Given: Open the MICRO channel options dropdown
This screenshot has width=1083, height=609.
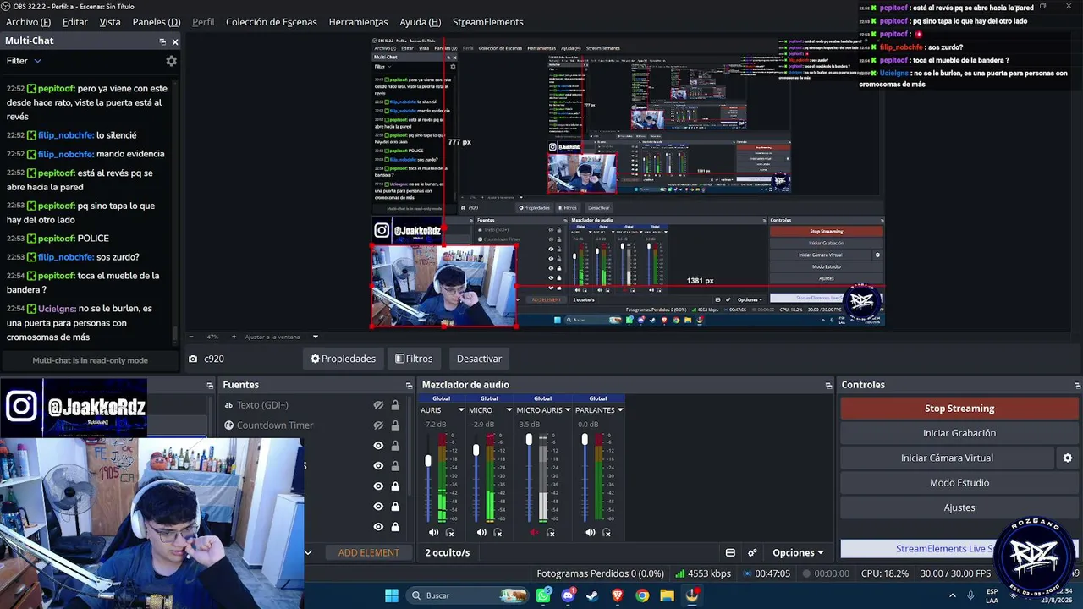Looking at the screenshot, I should click(x=509, y=410).
